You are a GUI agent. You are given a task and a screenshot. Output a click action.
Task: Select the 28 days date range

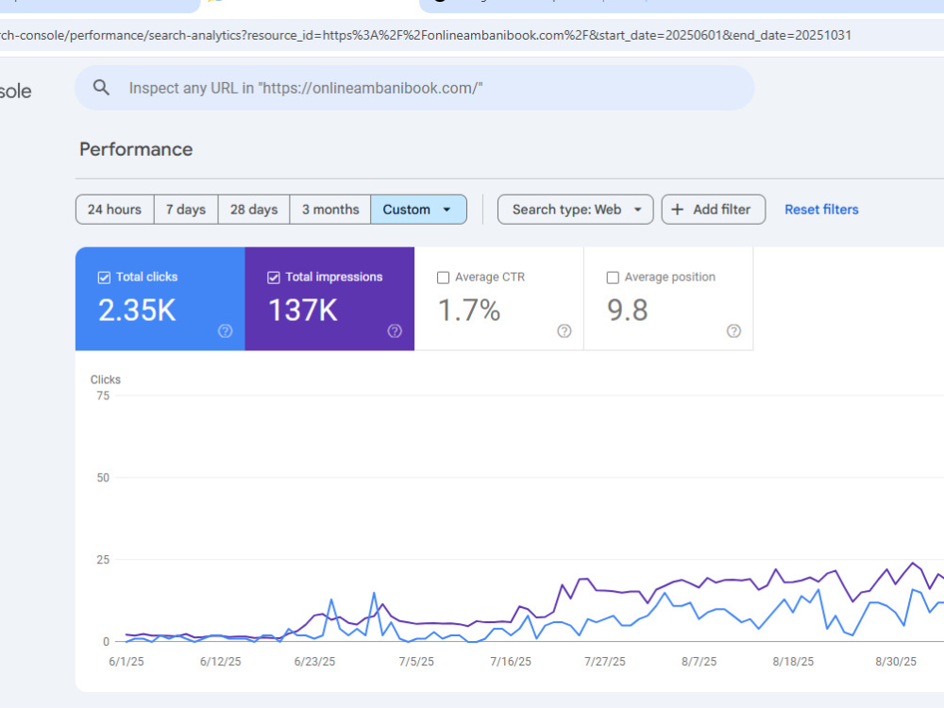[254, 210]
